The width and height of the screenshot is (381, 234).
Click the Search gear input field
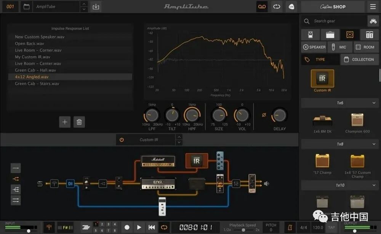(x=334, y=21)
